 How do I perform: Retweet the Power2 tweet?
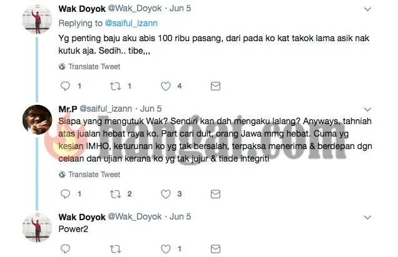pyautogui.click(x=115, y=249)
